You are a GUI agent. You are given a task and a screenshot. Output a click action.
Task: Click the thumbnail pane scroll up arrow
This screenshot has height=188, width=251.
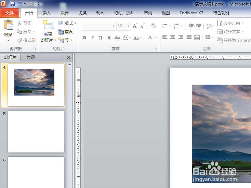tap(70, 64)
